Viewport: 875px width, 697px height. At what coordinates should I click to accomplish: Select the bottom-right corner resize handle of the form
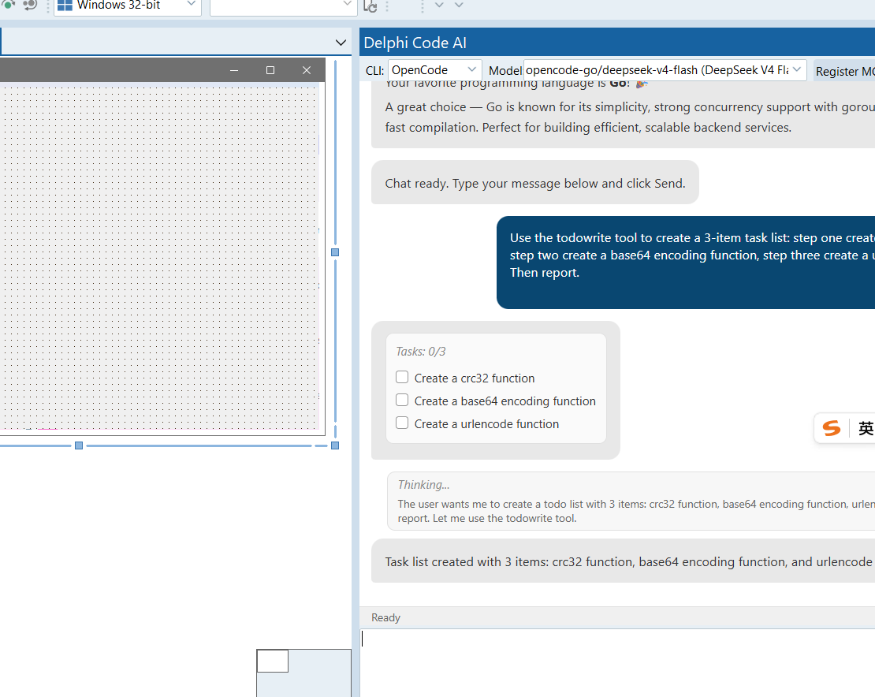pyautogui.click(x=335, y=445)
